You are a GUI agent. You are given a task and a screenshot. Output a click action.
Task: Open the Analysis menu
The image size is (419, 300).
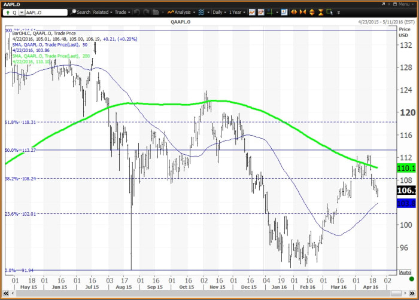click(181, 13)
